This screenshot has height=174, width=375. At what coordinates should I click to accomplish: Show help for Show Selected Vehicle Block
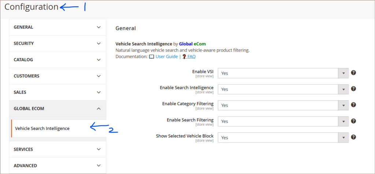point(353,137)
